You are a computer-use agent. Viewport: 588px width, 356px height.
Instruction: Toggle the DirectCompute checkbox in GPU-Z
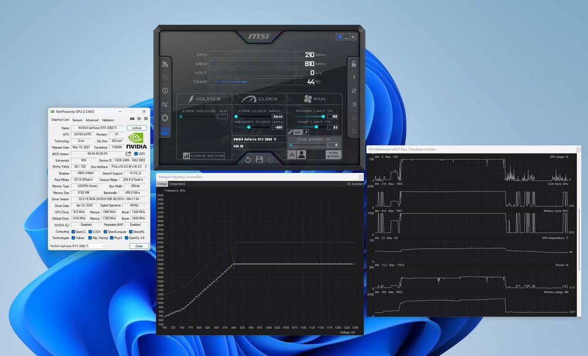click(105, 232)
